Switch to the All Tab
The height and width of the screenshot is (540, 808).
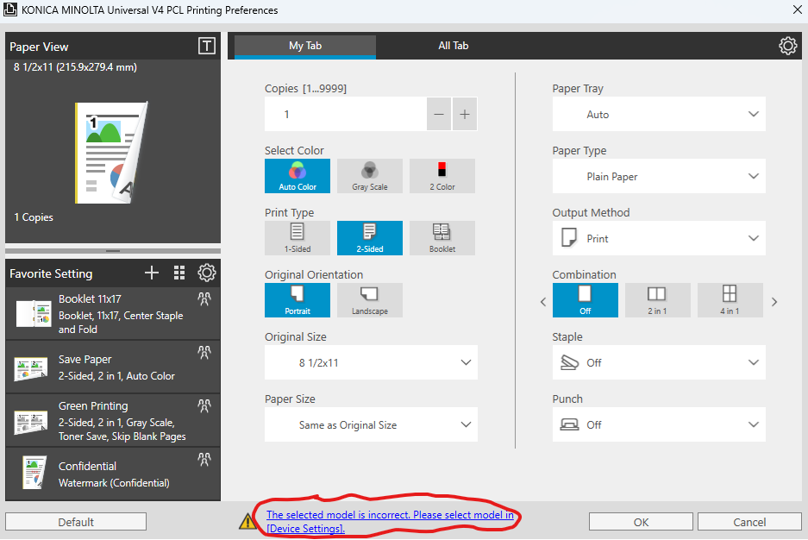coord(453,46)
